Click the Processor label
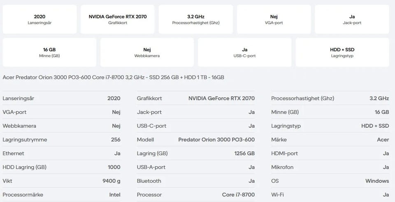The image size is (395, 202). pos(149,195)
